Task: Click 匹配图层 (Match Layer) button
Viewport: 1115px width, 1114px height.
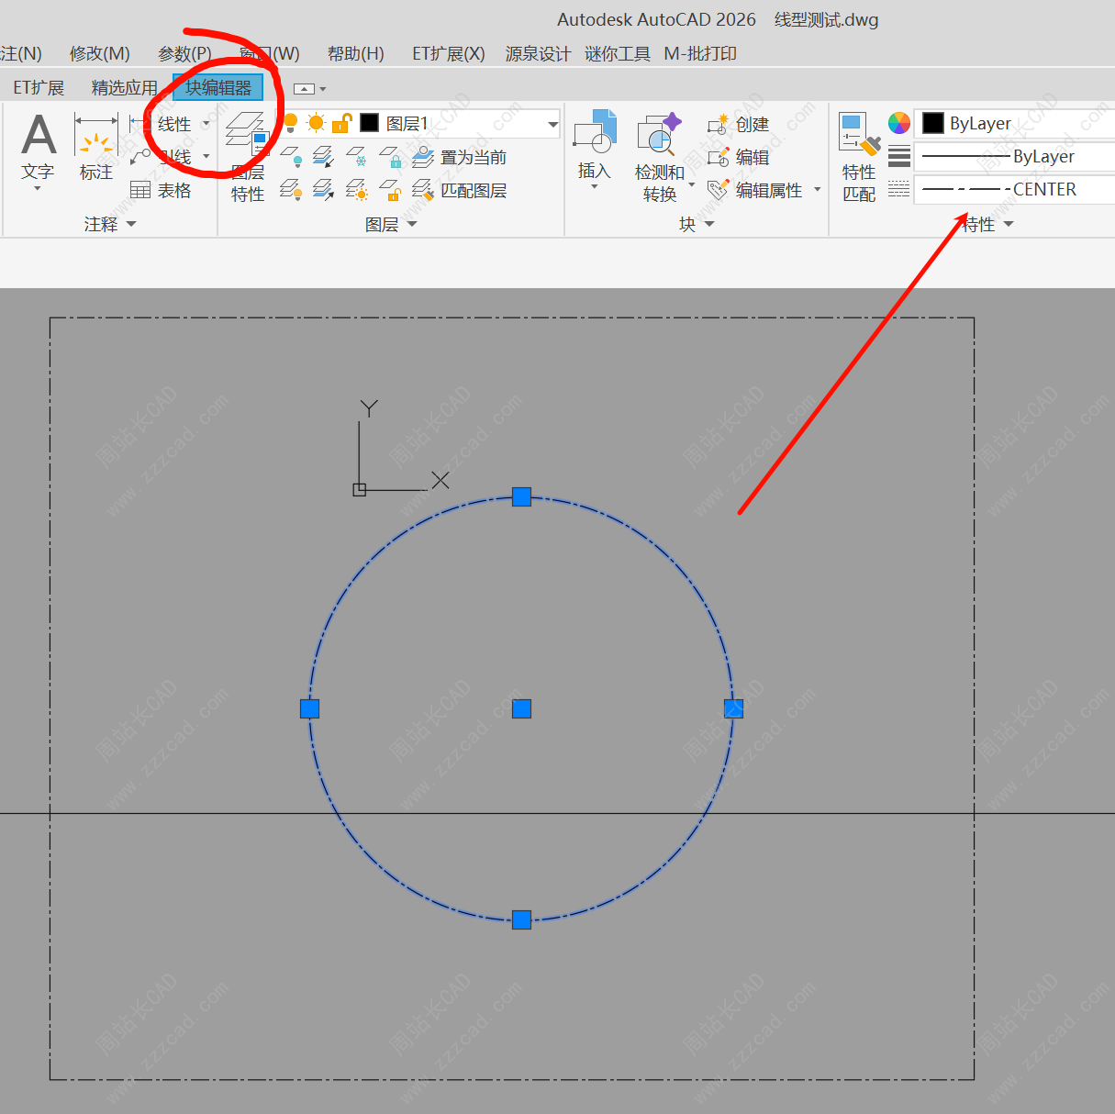Action: [x=460, y=191]
